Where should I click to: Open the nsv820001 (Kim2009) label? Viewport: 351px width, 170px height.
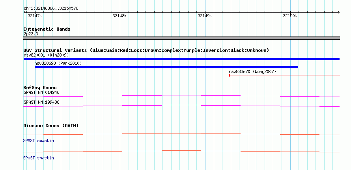pos(46,55)
